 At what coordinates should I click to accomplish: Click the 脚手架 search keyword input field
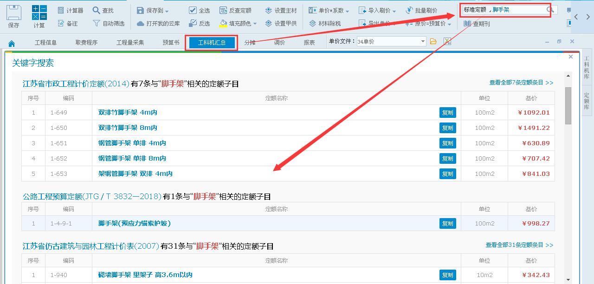point(518,10)
